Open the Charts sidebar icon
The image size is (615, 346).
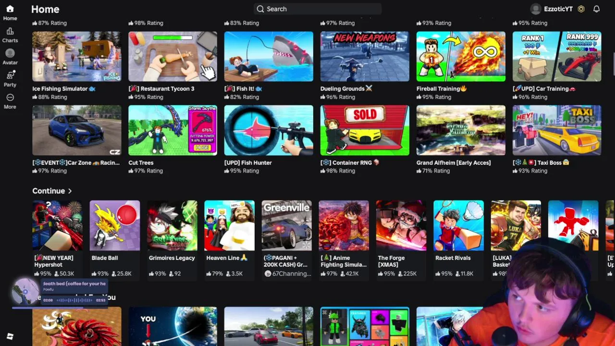point(10,31)
